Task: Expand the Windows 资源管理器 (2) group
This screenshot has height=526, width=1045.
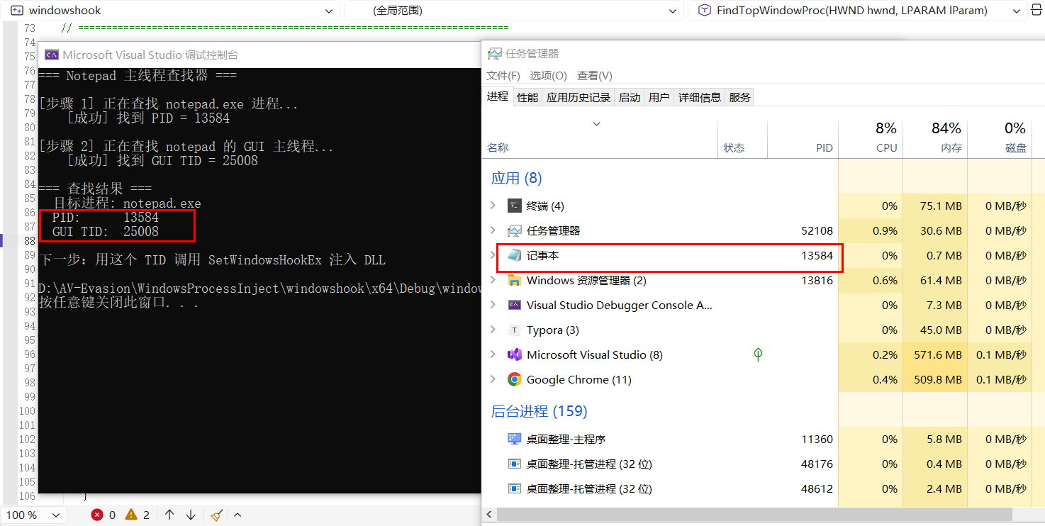Action: [x=493, y=280]
